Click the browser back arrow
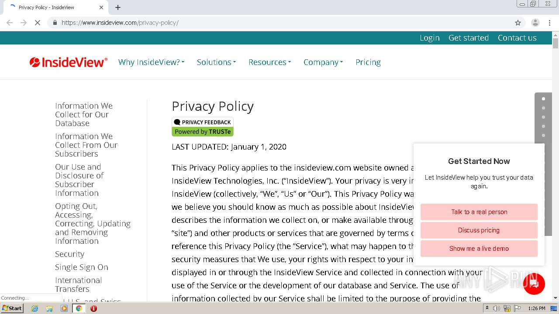Screen dimensions: 559x314 coord(10,23)
